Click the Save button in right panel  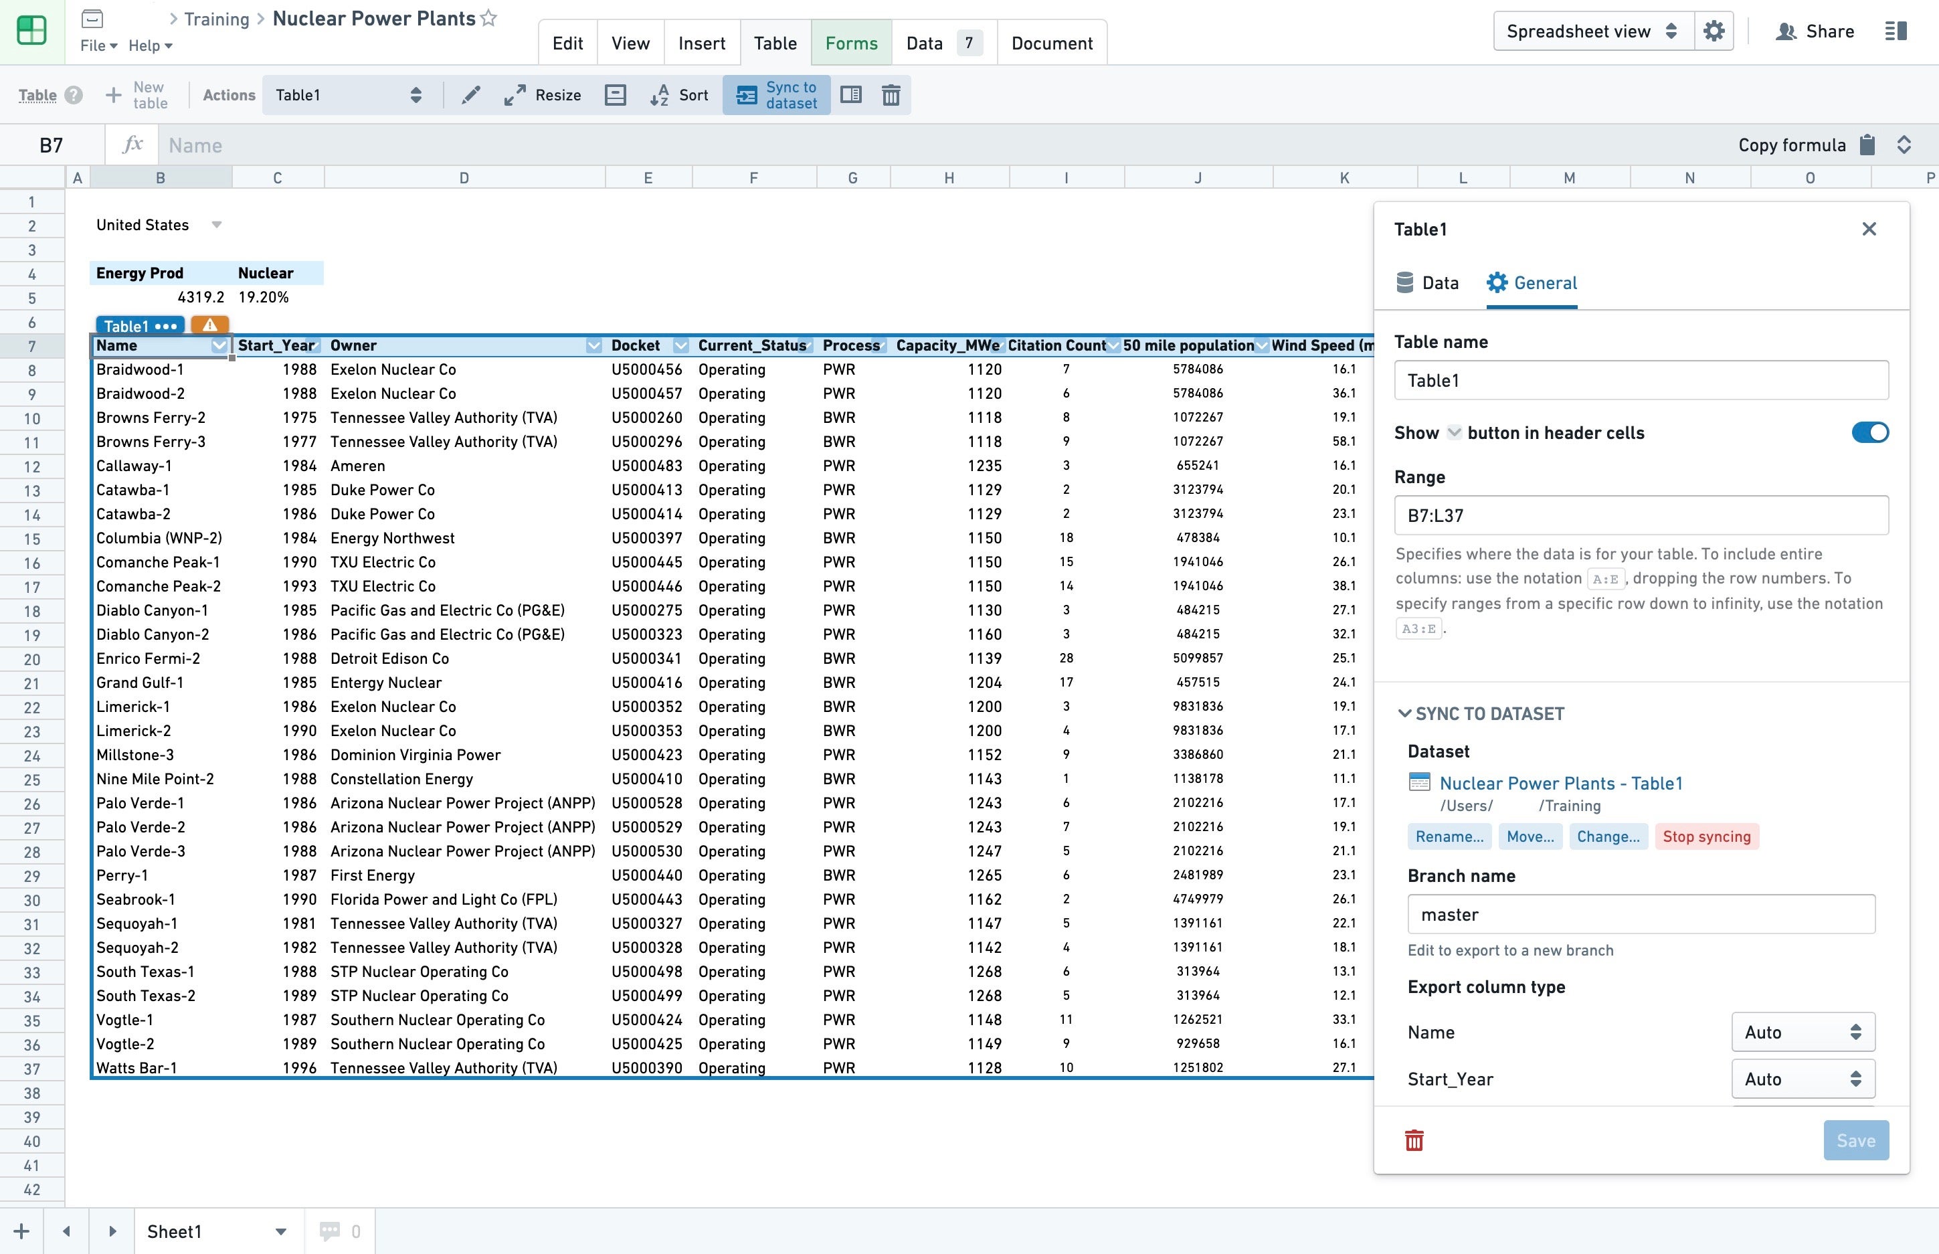[1857, 1140]
